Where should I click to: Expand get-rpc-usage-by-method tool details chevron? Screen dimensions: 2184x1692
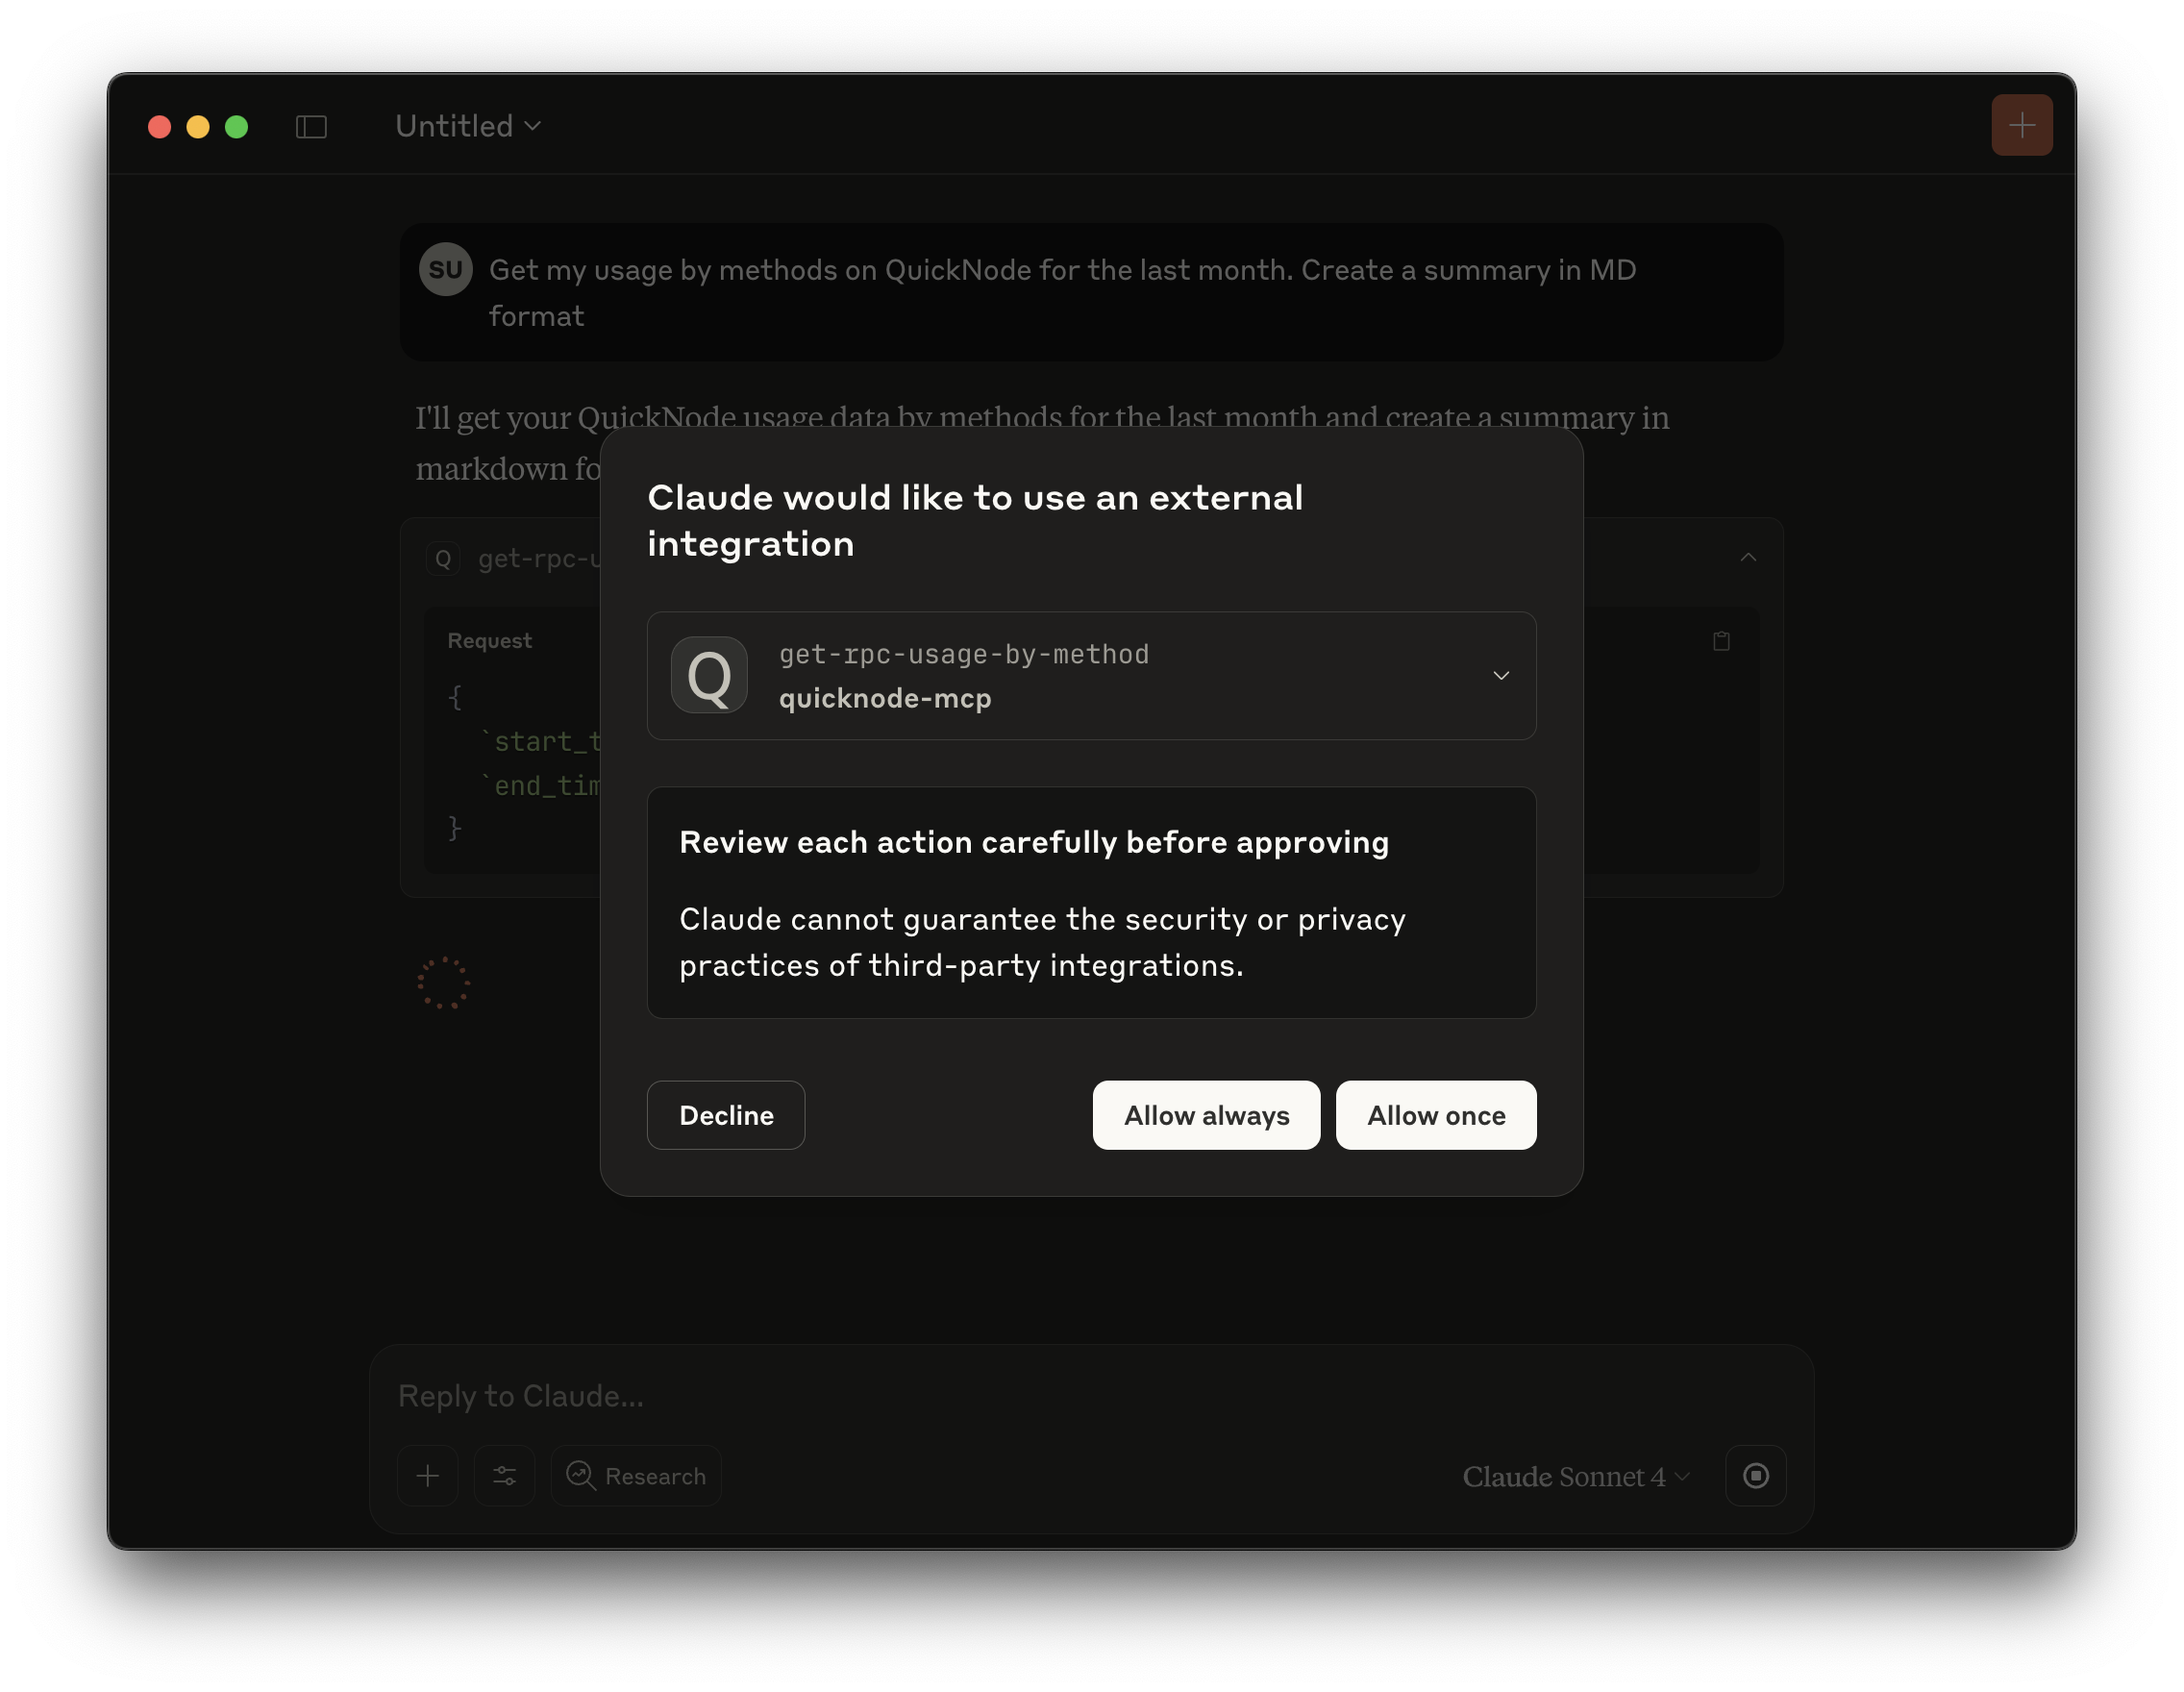click(x=1500, y=675)
